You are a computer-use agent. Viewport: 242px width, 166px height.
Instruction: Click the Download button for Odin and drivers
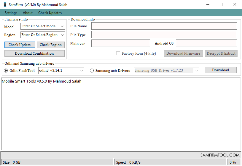pyautogui.click(x=221, y=70)
